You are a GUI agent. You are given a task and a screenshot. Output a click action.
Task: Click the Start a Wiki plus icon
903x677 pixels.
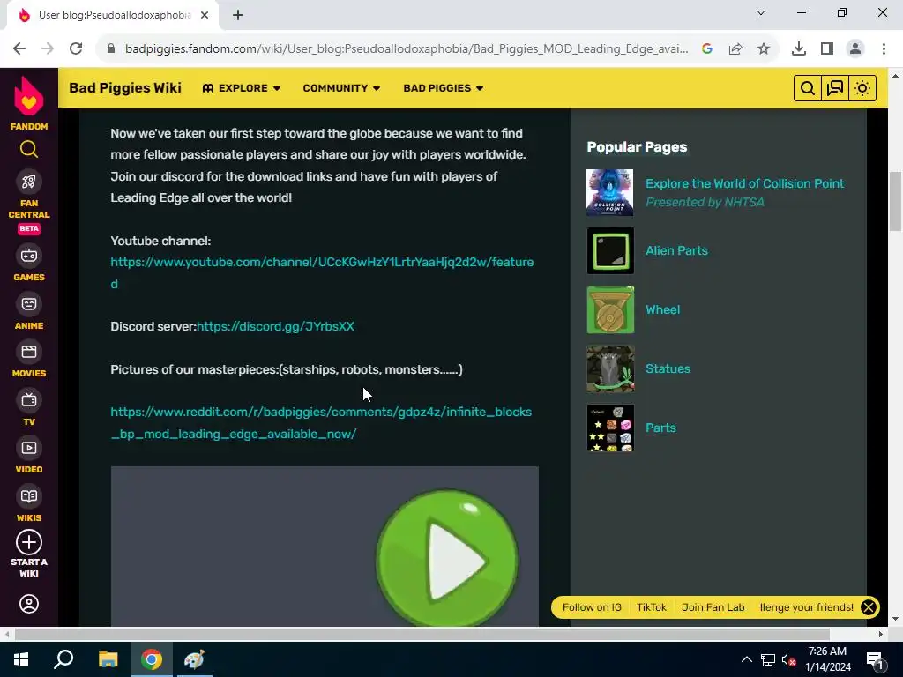pos(29,542)
